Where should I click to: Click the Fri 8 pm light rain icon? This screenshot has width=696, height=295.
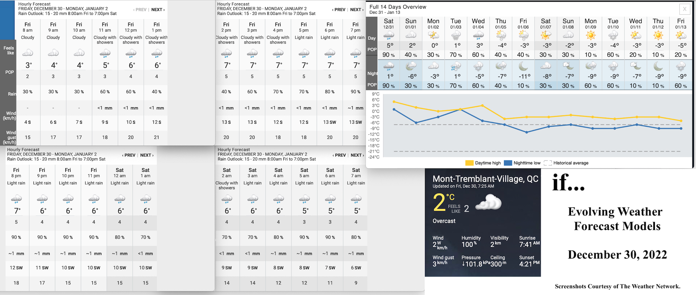click(16, 199)
